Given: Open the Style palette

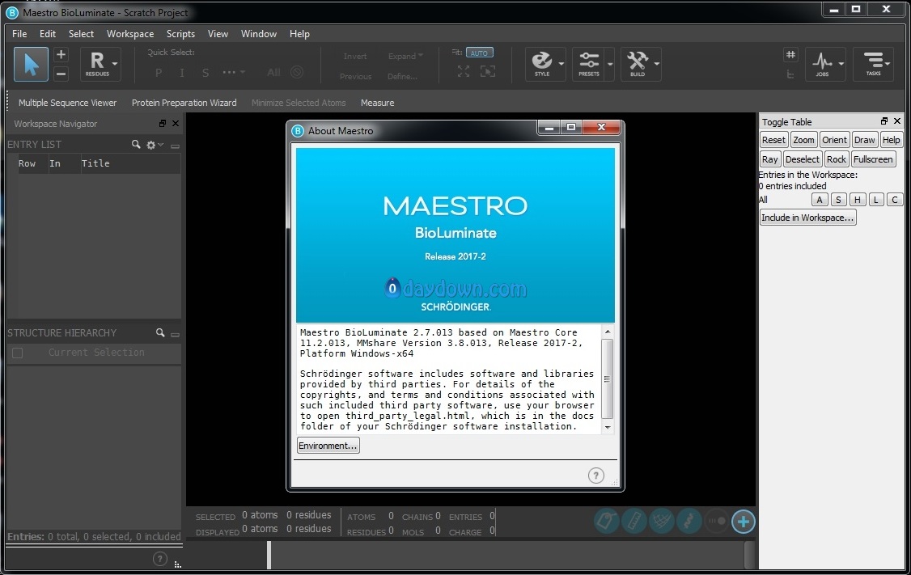Looking at the screenshot, I should 542,63.
